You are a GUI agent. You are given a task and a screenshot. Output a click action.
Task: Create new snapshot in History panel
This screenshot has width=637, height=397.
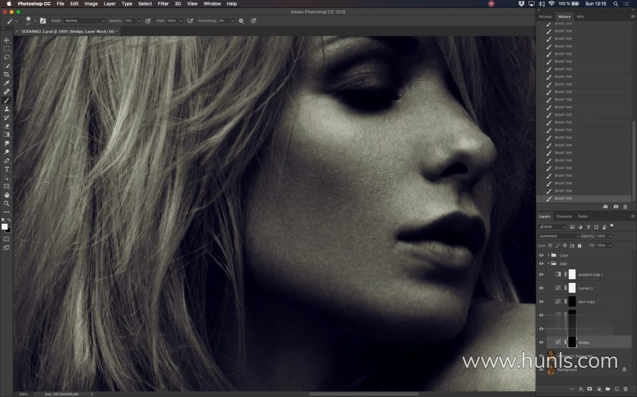click(x=615, y=207)
